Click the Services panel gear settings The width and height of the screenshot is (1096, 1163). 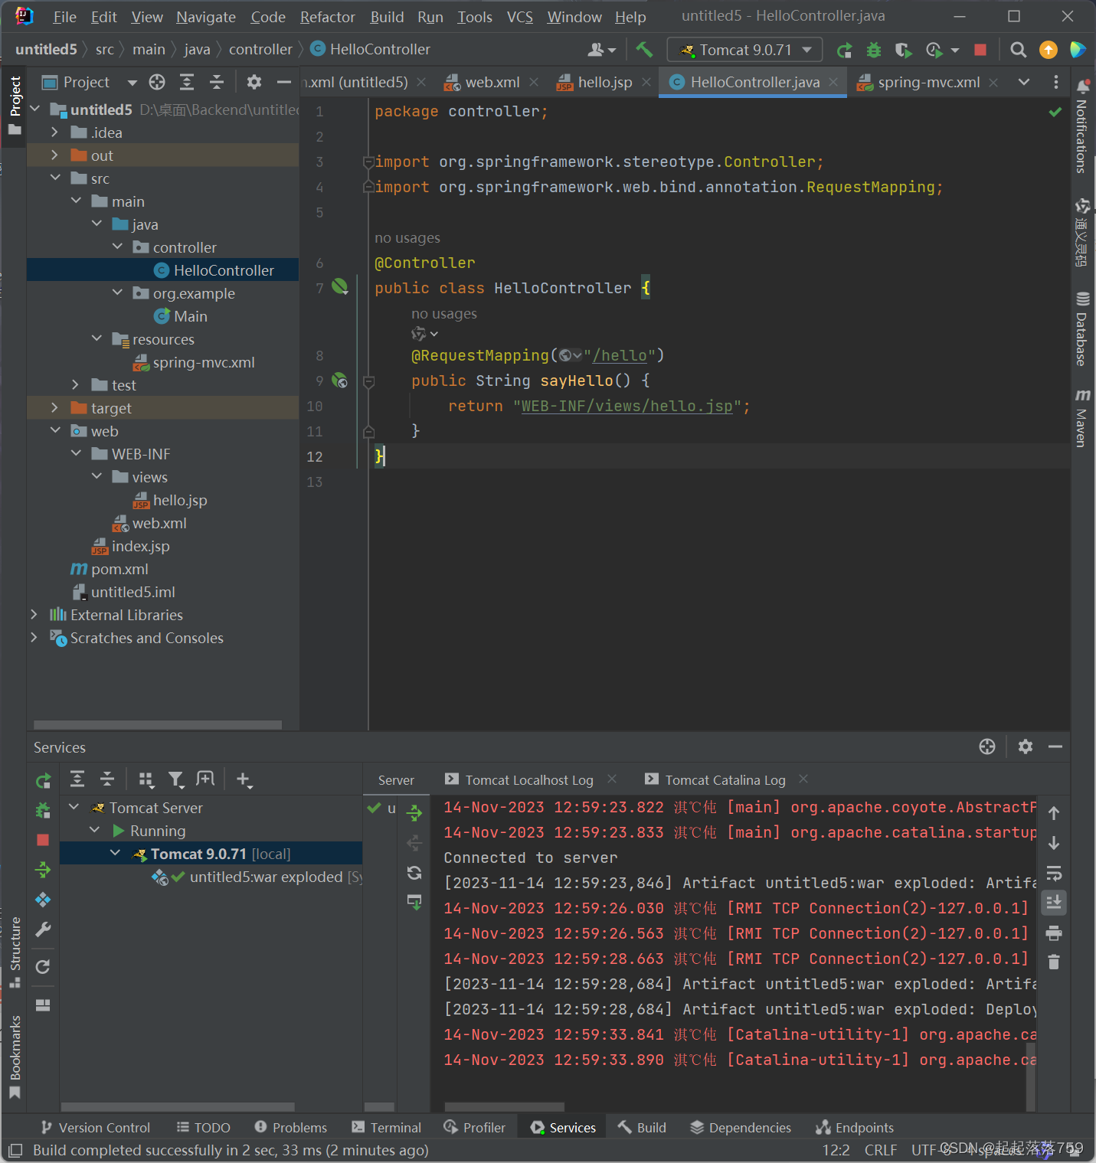tap(1026, 746)
